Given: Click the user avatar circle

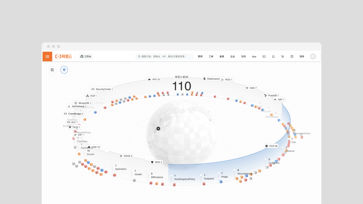Looking at the screenshot, I should tap(313, 56).
